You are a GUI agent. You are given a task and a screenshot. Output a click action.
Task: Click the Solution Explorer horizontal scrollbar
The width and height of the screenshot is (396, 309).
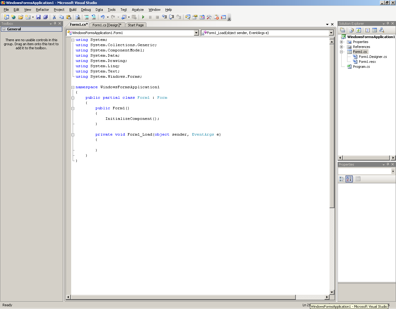[x=367, y=158]
